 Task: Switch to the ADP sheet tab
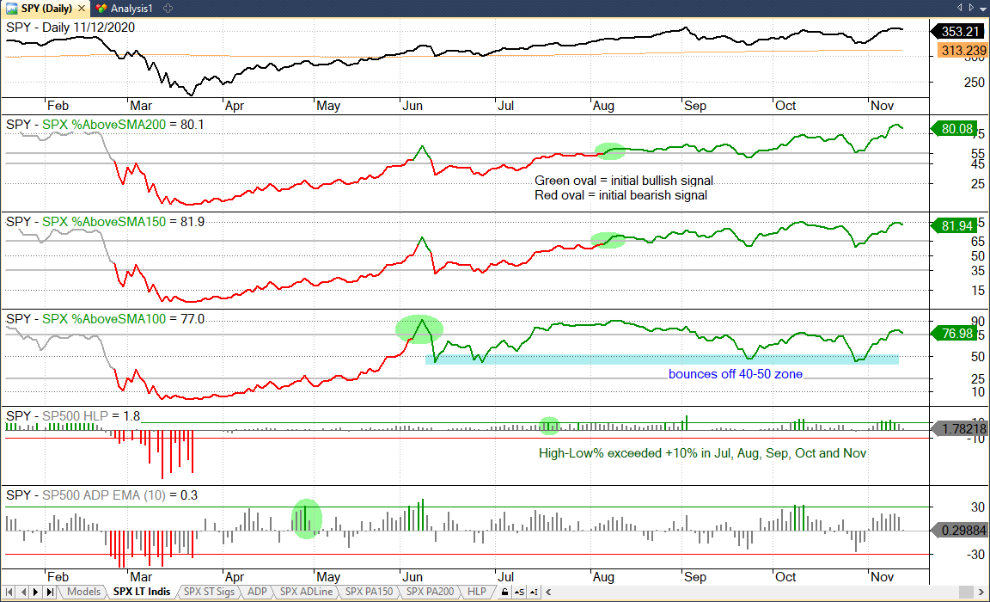coord(257,592)
